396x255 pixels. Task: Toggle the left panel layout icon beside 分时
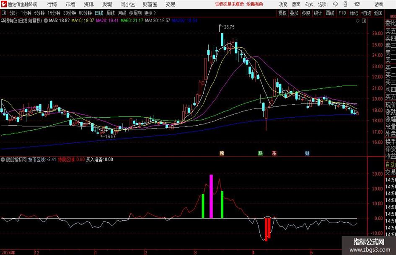[3, 13]
